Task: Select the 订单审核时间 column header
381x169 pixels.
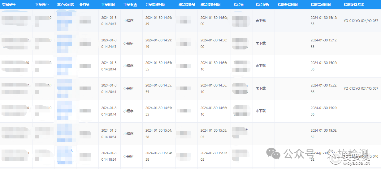Action: click(155, 5)
